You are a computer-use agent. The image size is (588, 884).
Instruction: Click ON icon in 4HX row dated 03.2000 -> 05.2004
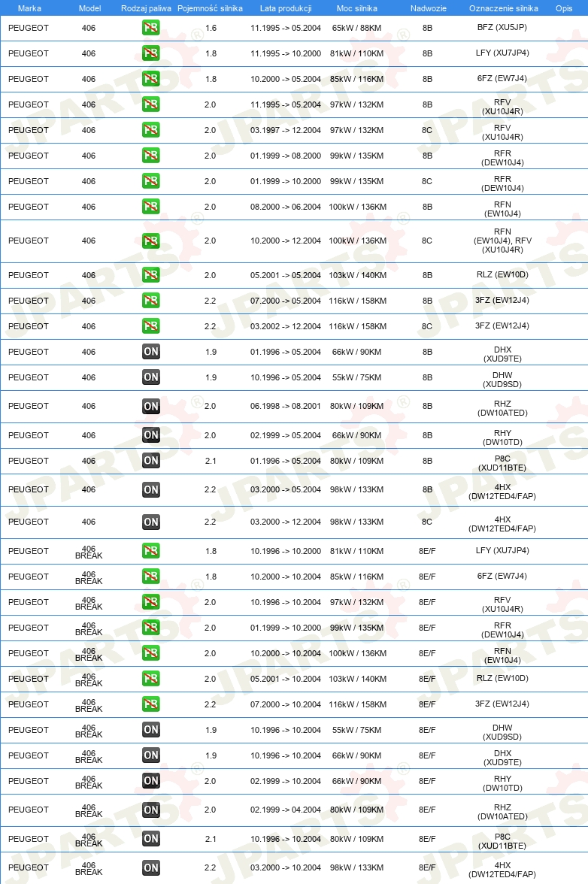[x=150, y=489]
